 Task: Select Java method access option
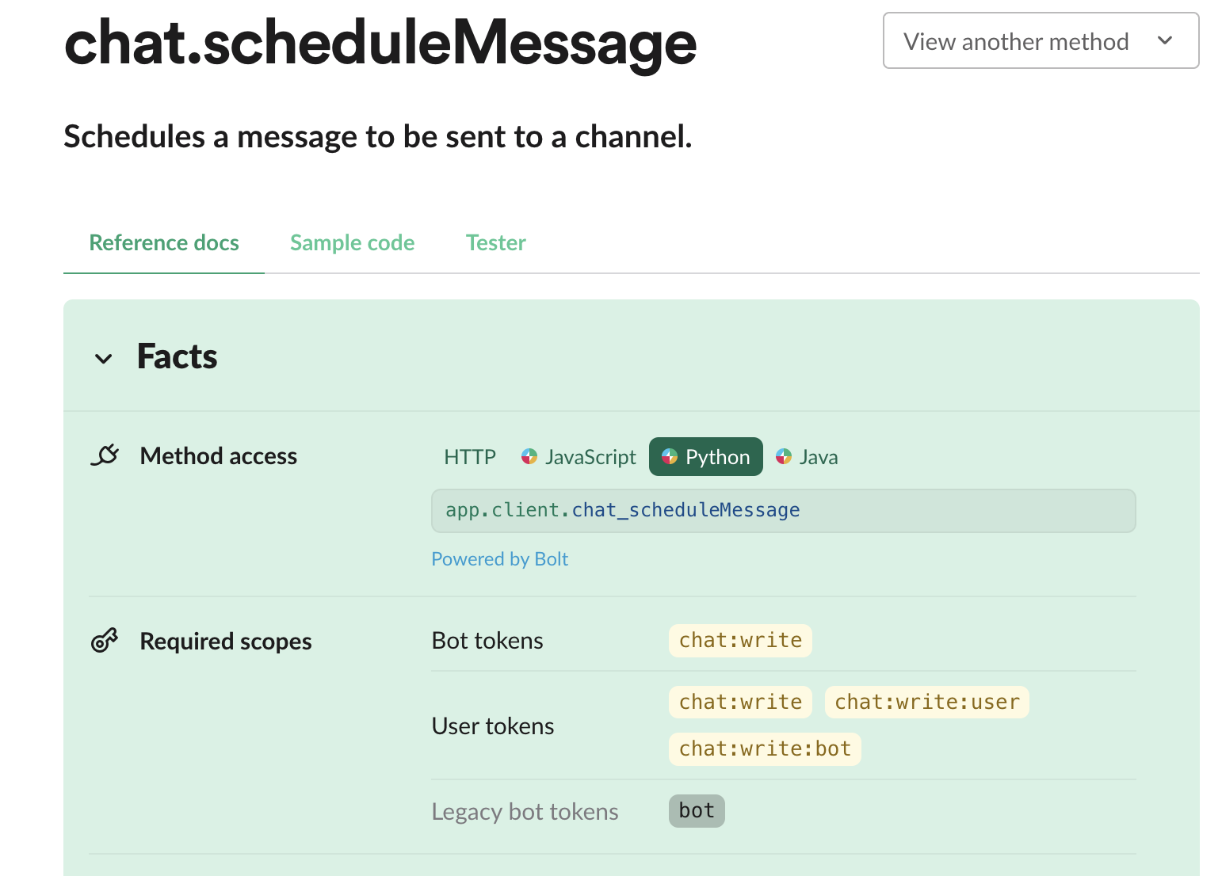point(807,457)
